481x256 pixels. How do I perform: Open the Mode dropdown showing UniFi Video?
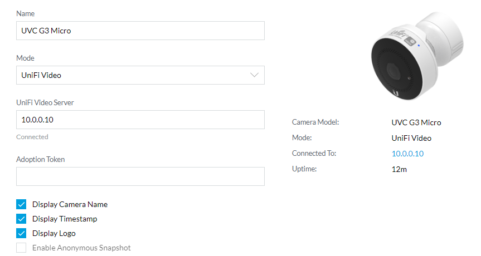pyautogui.click(x=140, y=75)
